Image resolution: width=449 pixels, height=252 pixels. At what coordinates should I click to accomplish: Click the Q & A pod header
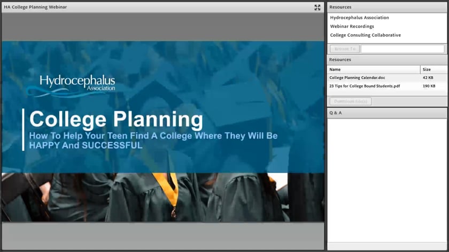tap(387, 113)
